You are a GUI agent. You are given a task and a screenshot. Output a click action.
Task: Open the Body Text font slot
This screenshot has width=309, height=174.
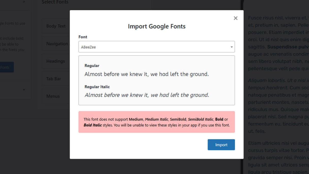click(56, 26)
